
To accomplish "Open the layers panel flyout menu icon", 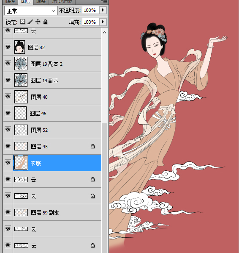I will click(x=104, y=1).
